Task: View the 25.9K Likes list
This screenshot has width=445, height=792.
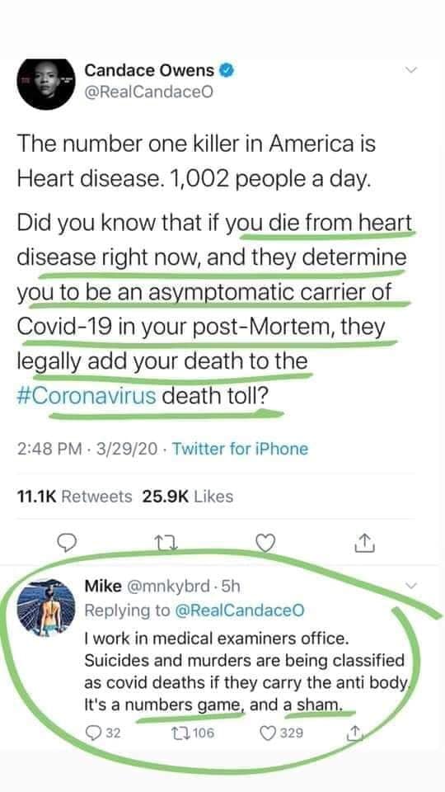Action: click(188, 497)
